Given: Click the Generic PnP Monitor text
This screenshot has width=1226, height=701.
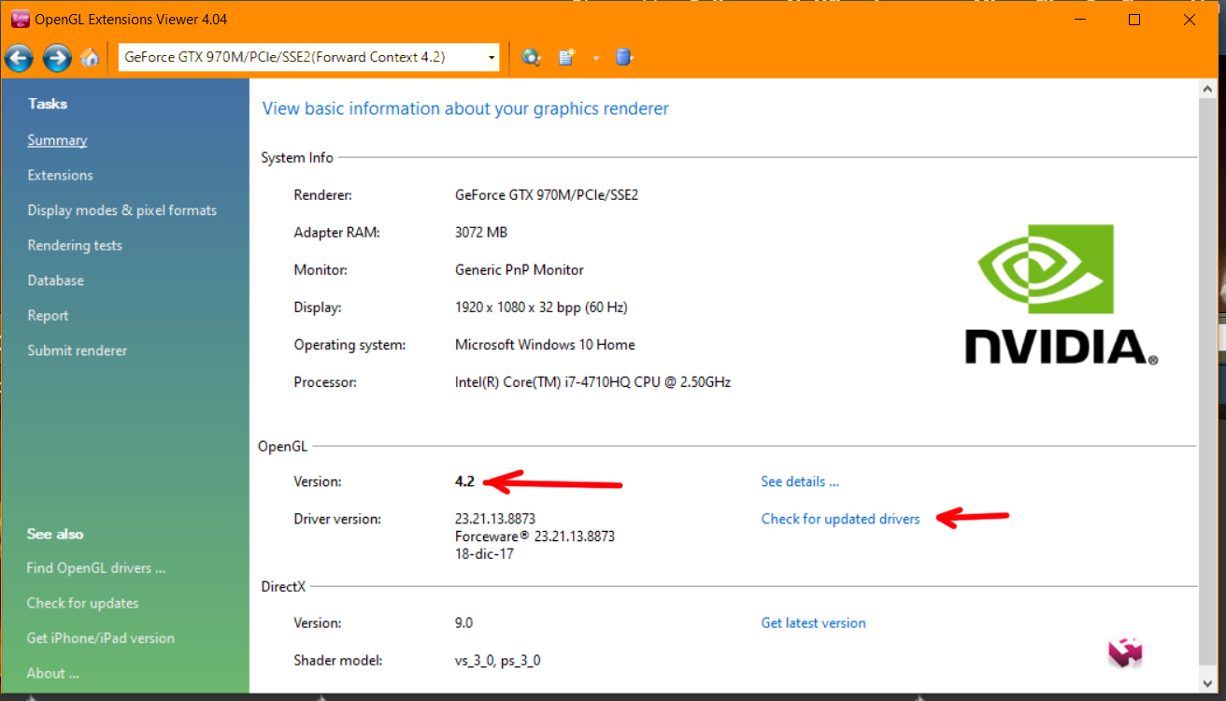Looking at the screenshot, I should point(520,269).
